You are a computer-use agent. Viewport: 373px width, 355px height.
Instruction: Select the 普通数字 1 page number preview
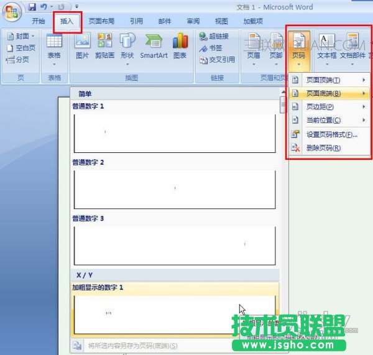point(175,133)
